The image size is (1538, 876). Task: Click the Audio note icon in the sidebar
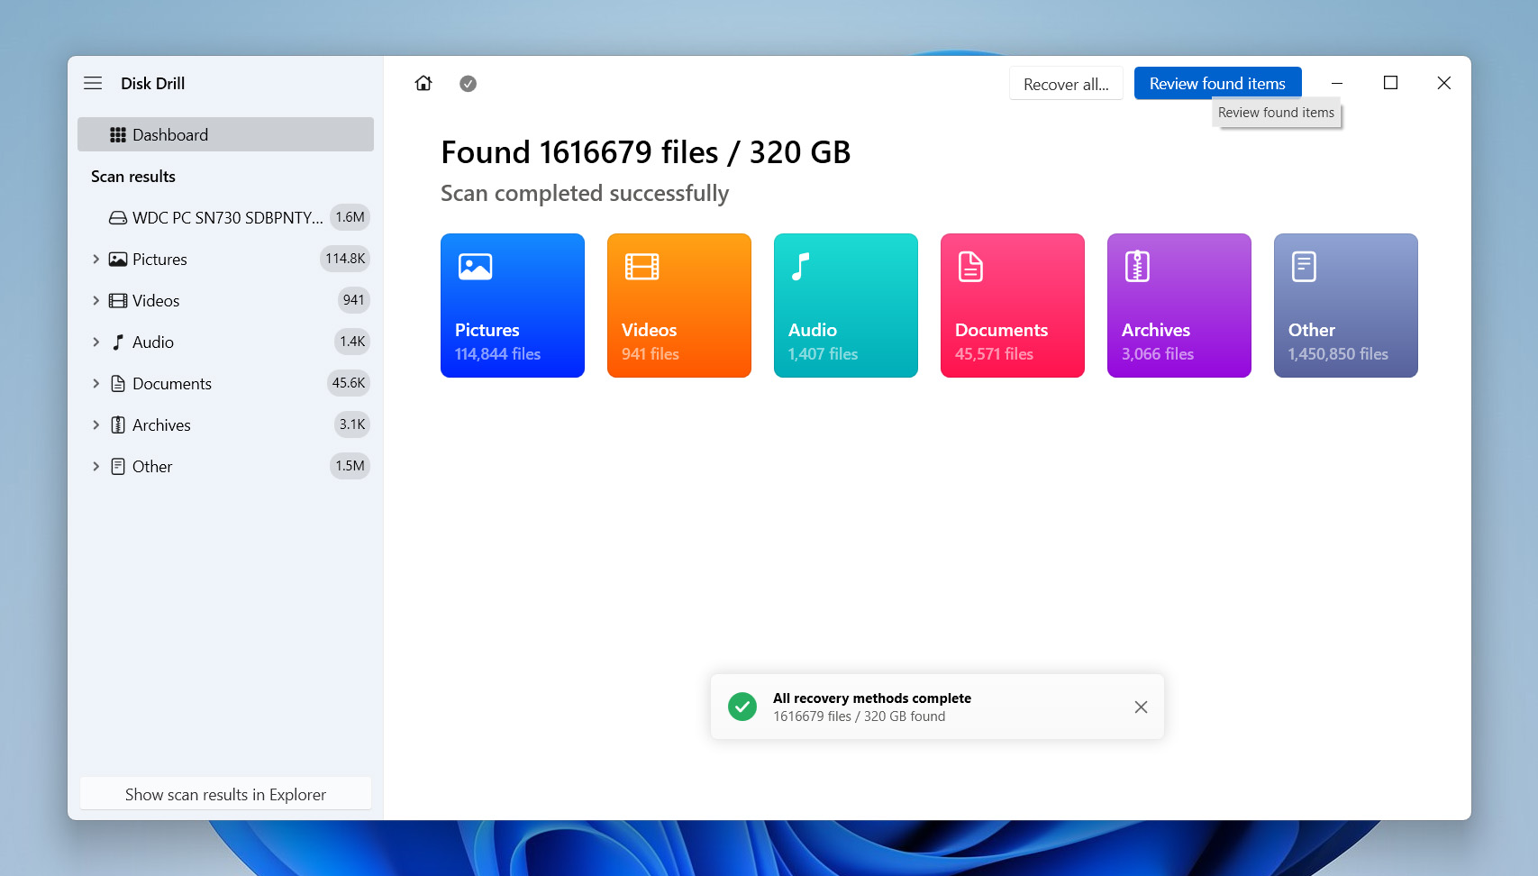point(118,342)
